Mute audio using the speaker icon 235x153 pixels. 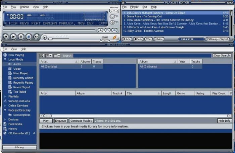(45, 37)
